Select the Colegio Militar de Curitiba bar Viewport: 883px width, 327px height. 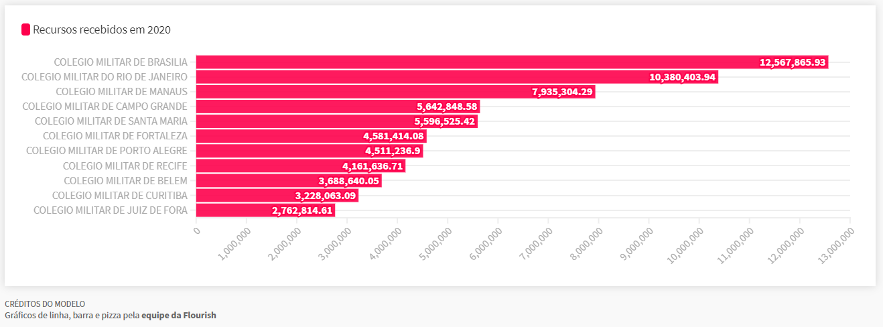click(241, 196)
